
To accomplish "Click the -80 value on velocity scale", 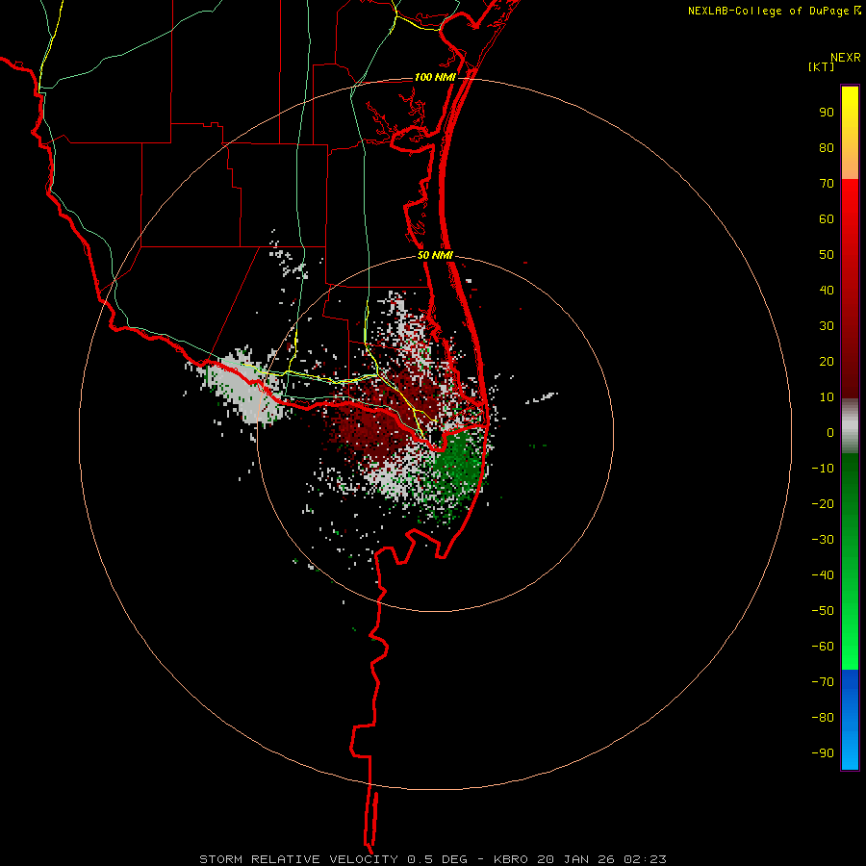I will tap(823, 718).
